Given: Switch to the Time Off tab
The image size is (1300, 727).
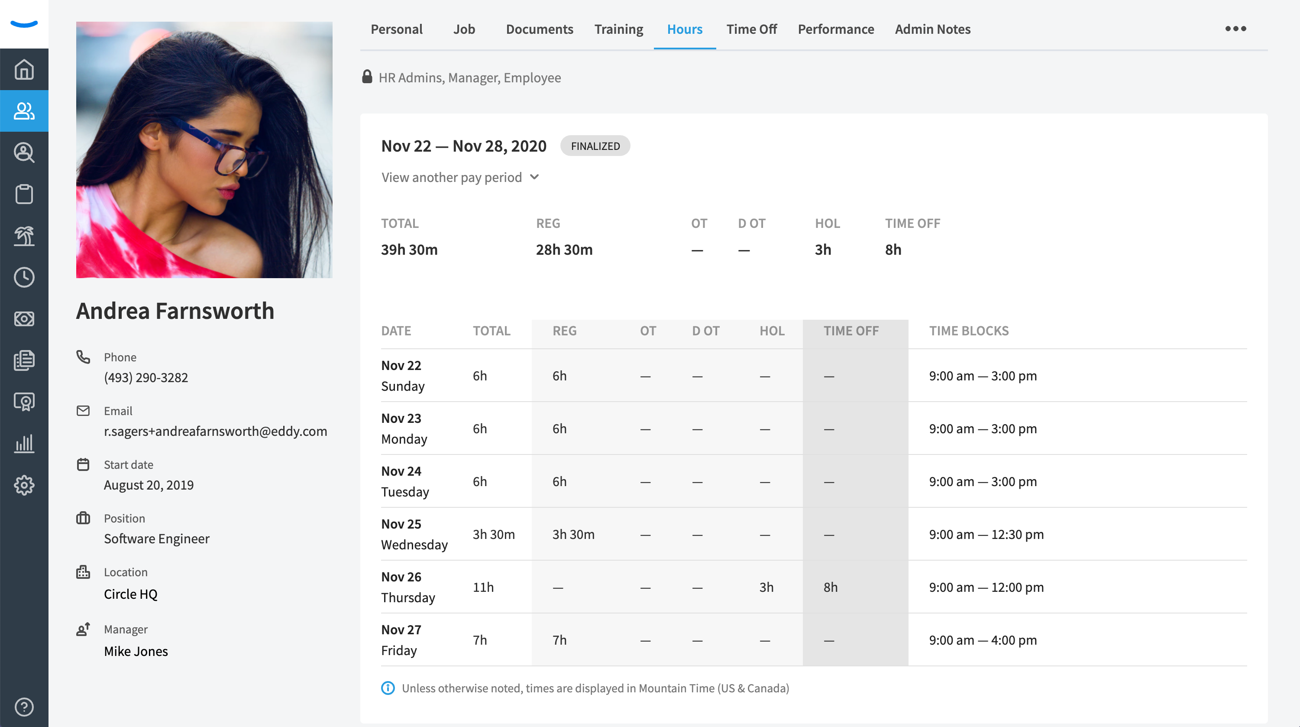Looking at the screenshot, I should point(751,29).
